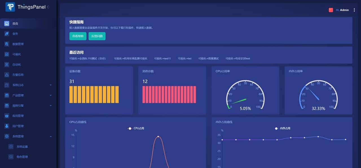Open the 系统设置 submenu item

tap(22, 147)
